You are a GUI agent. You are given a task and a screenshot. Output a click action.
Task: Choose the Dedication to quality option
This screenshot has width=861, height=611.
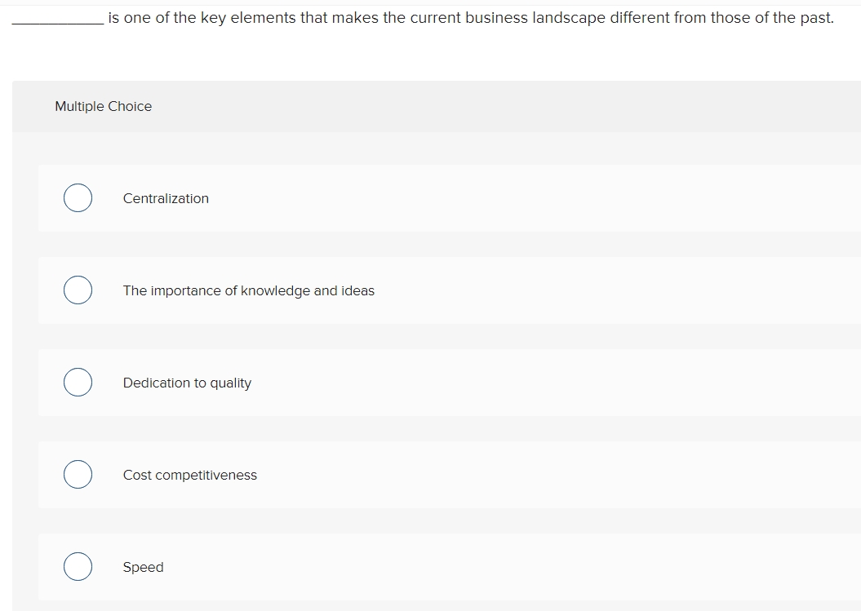78,382
